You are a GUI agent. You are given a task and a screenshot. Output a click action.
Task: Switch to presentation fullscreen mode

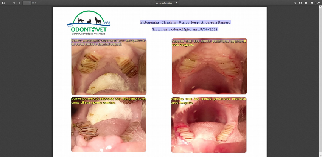tap(295, 3)
